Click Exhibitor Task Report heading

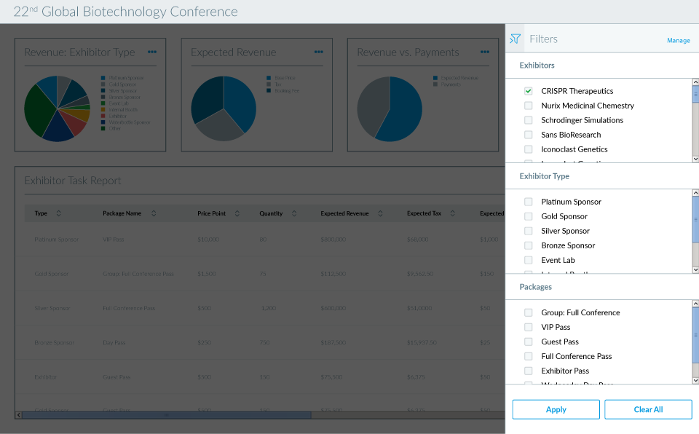tap(73, 181)
